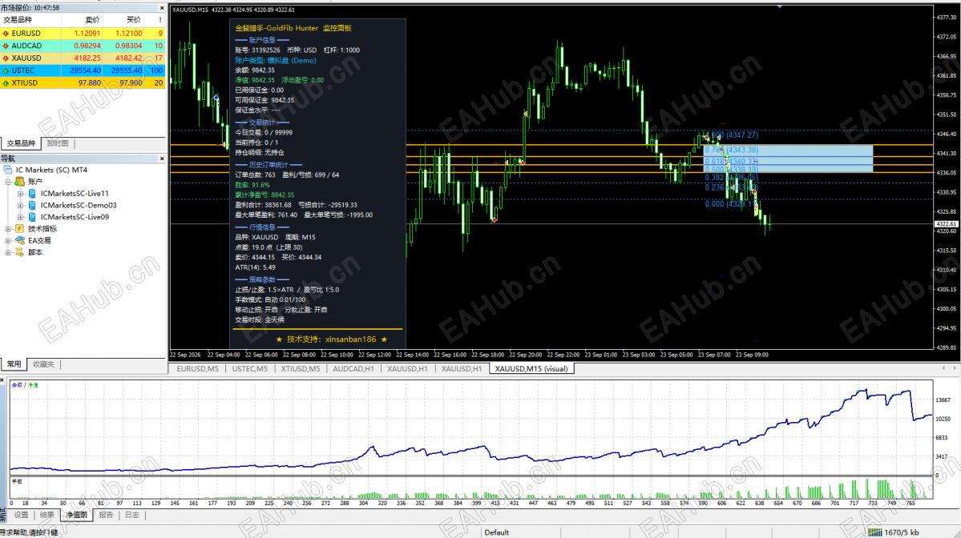This screenshot has width=961, height=538.
Task: Close the strategy tester panel
Action: 2,381
